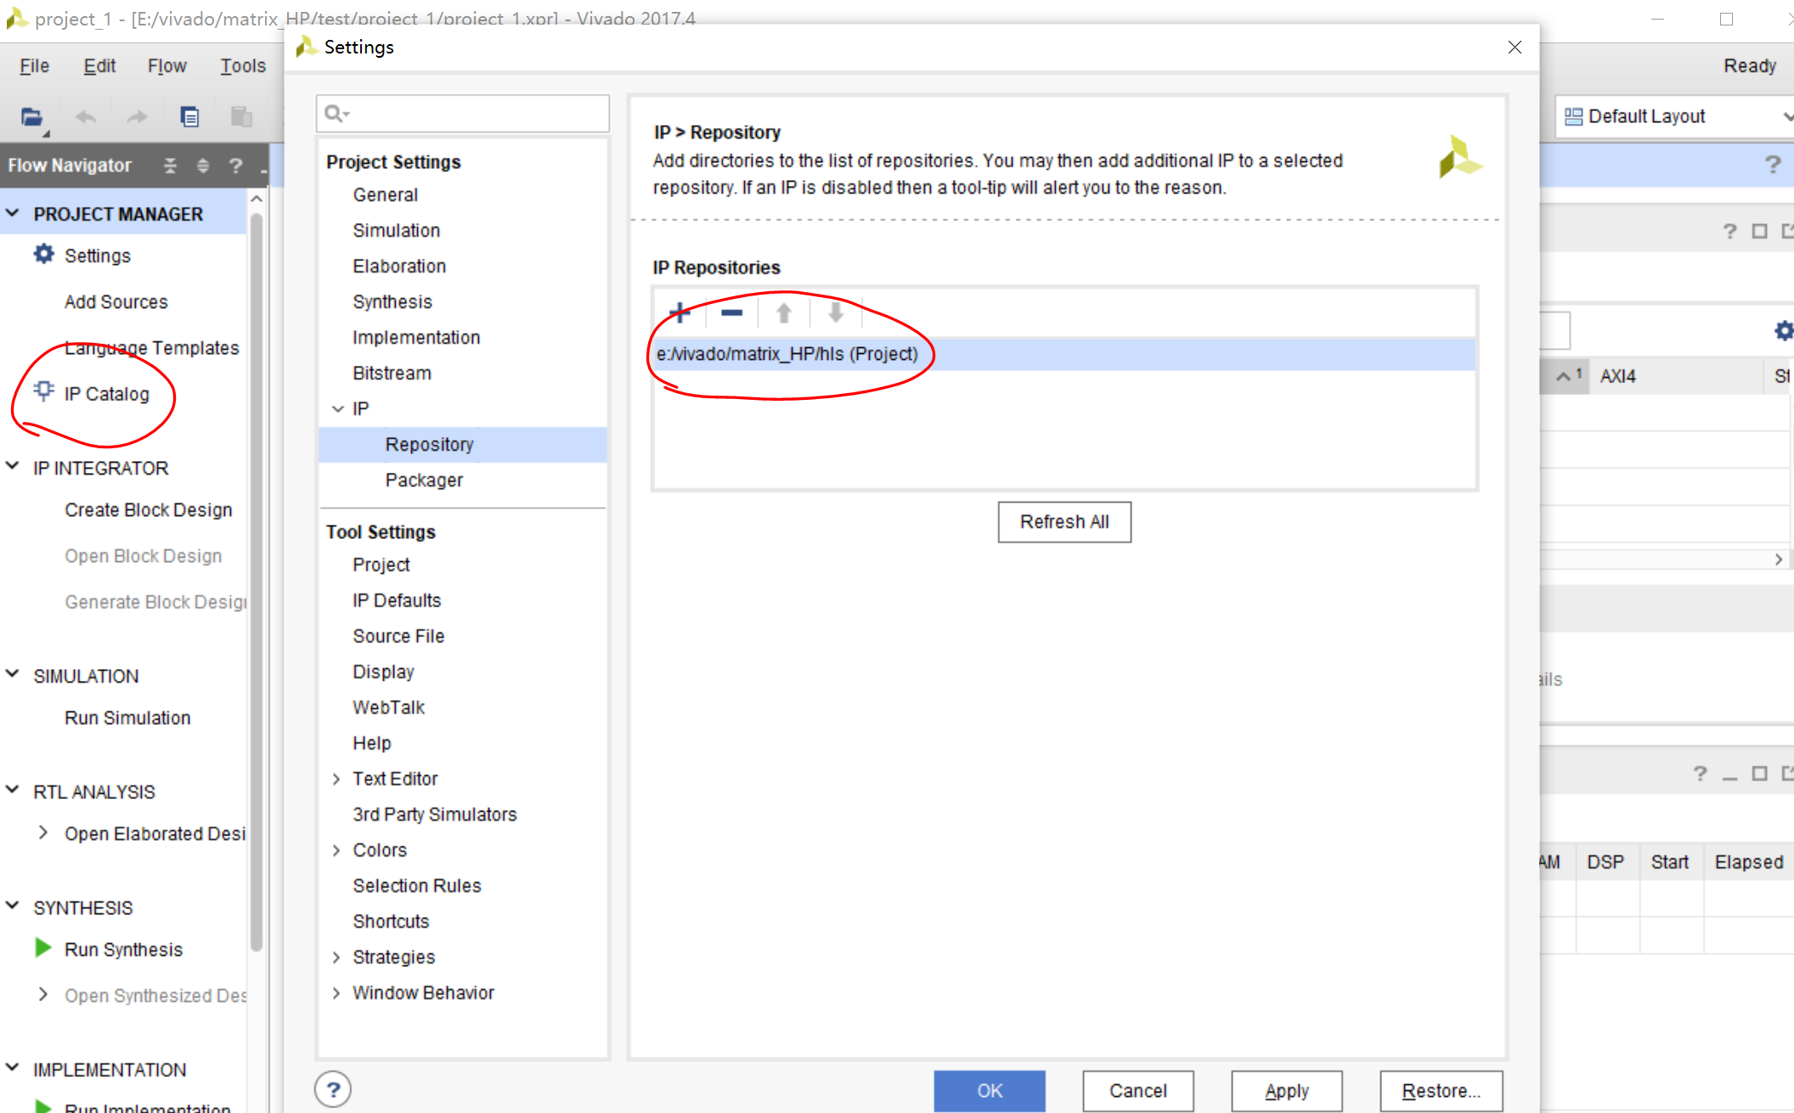Screen dimensions: 1794x1113
Task: Open IP Catalog in Flow Navigator
Action: 105,394
